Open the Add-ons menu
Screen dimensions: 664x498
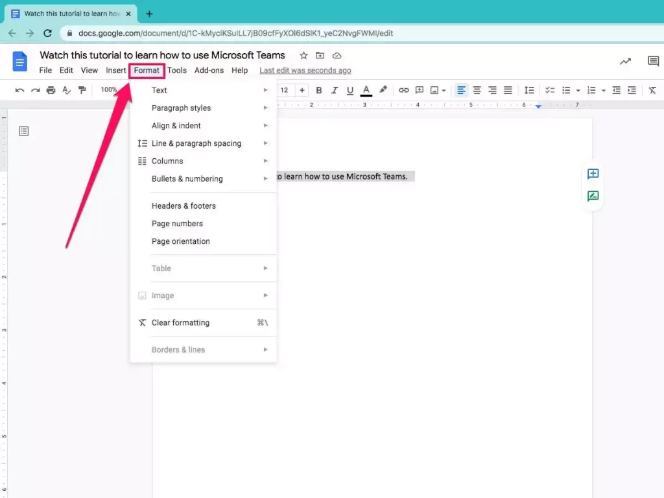(209, 70)
